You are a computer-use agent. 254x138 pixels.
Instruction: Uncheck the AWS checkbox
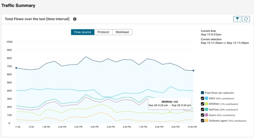click(202, 98)
